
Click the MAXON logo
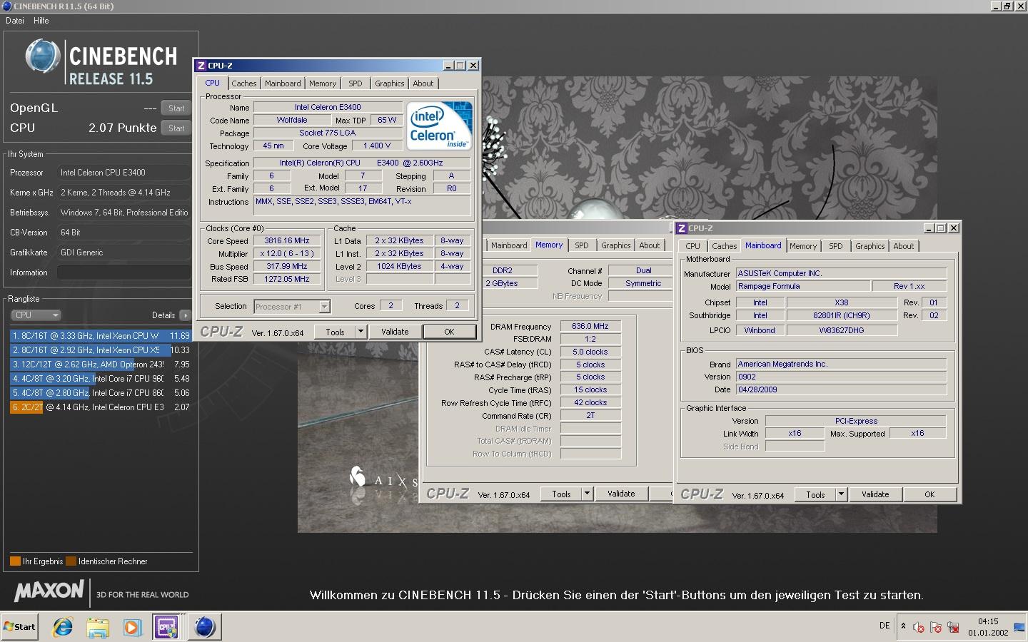tap(49, 591)
